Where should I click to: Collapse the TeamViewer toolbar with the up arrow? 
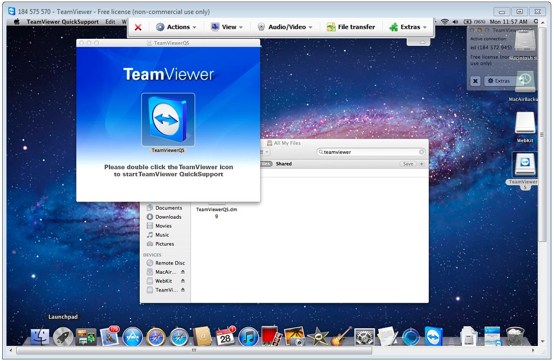click(422, 41)
